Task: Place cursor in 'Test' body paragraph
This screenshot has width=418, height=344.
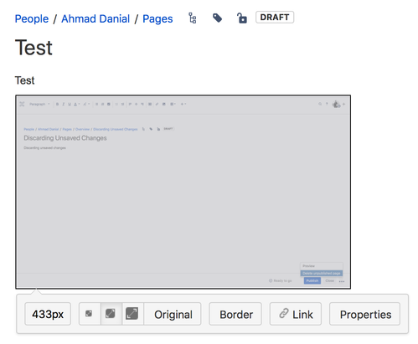Action: 24,80
